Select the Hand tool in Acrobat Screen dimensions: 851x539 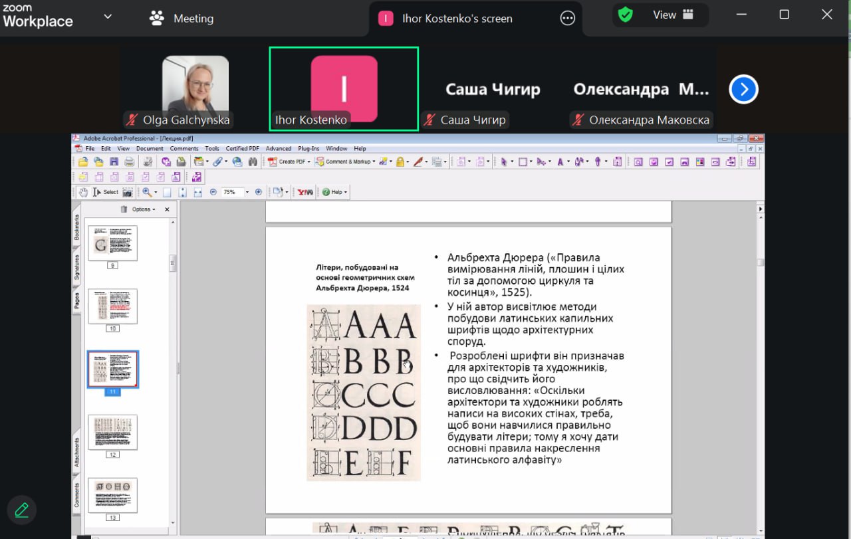coord(83,192)
